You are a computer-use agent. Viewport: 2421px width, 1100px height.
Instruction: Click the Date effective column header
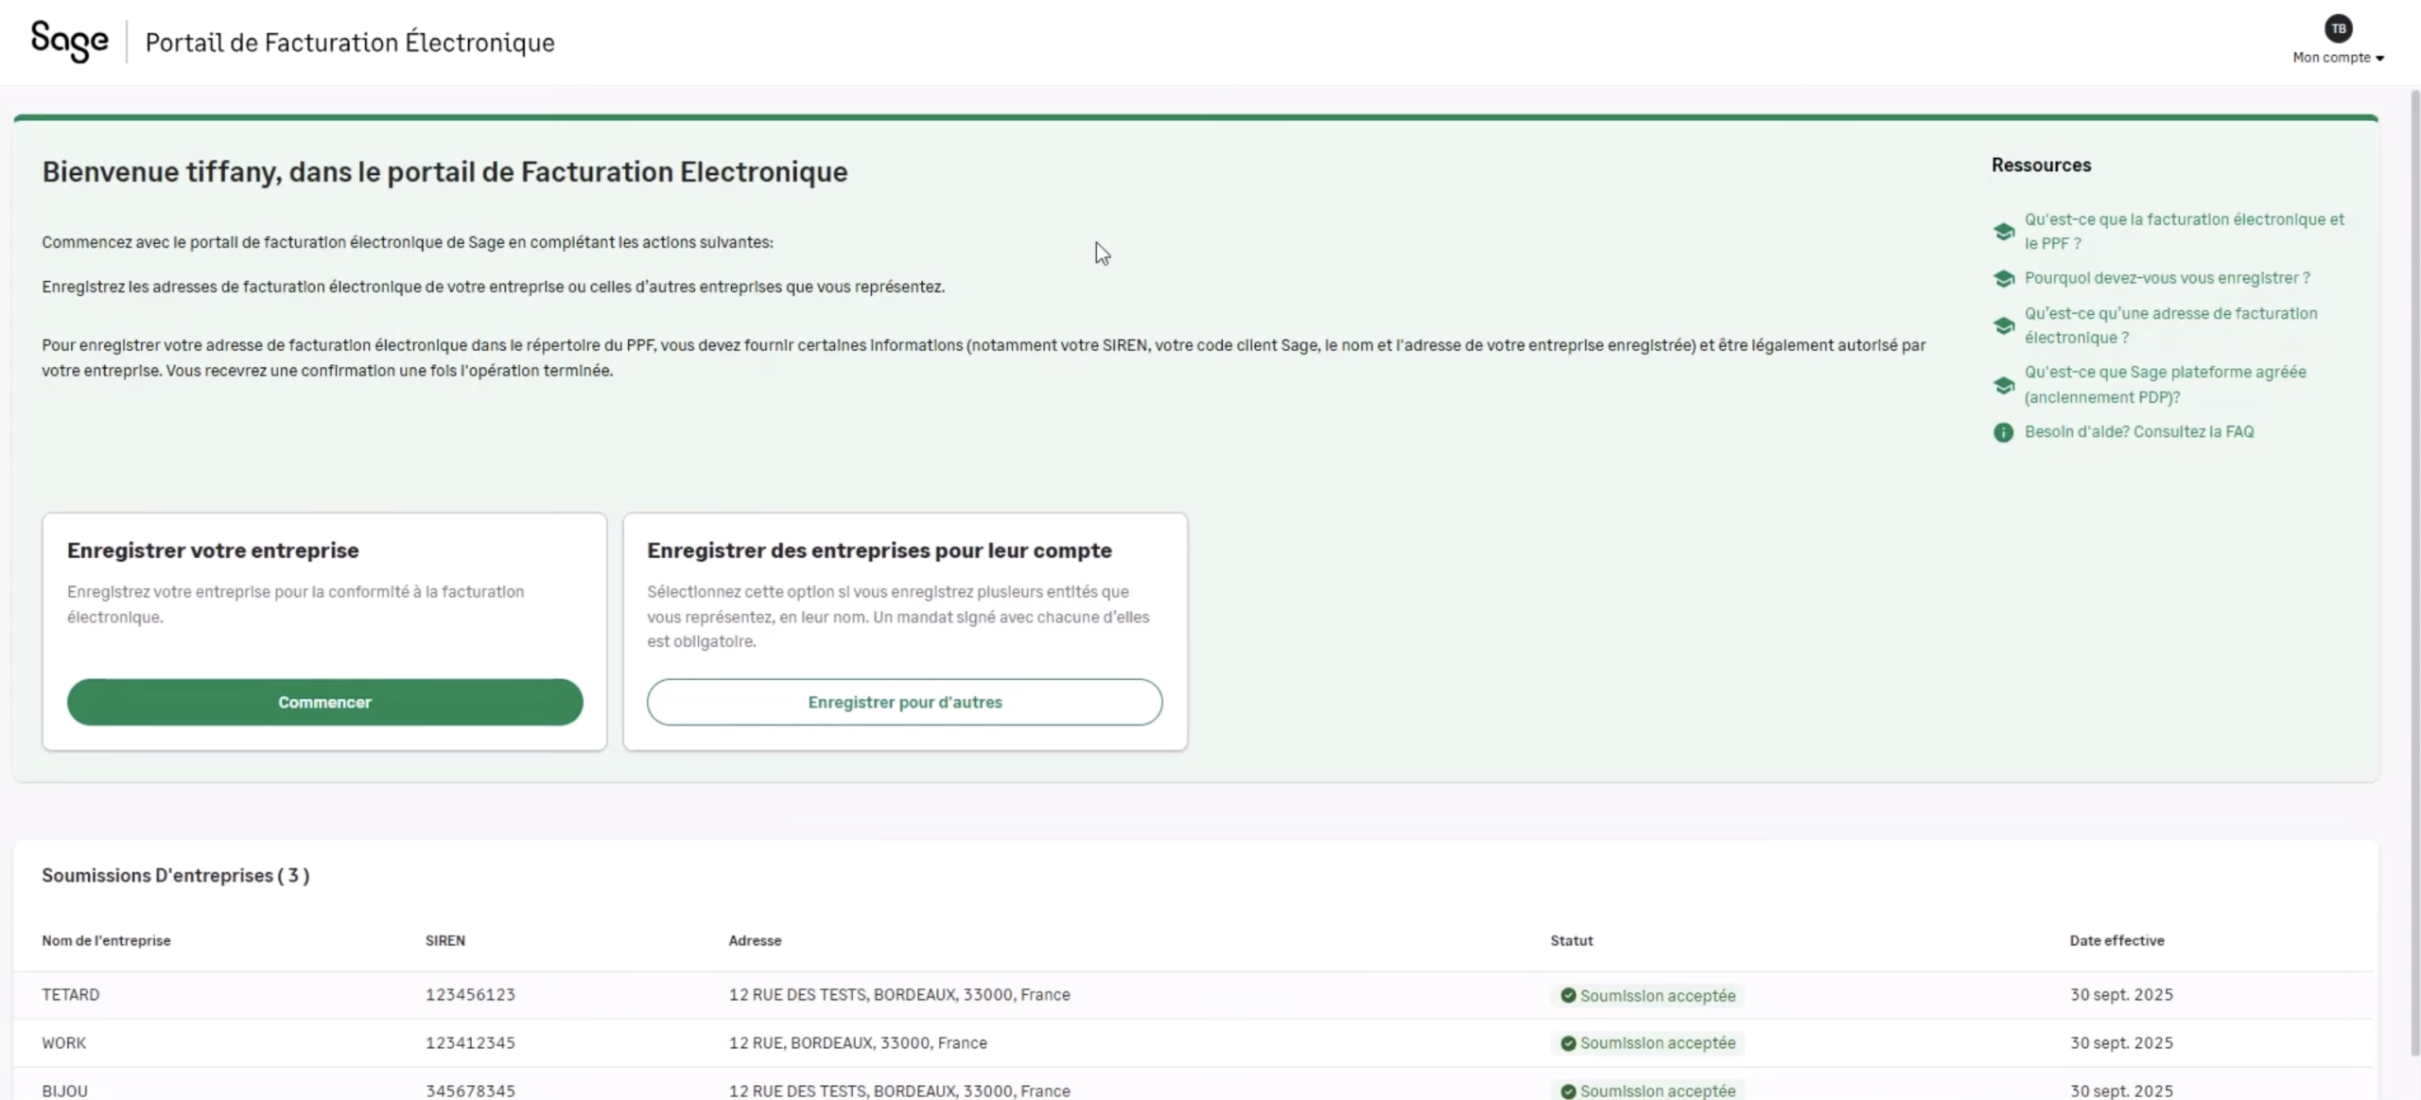[2116, 940]
